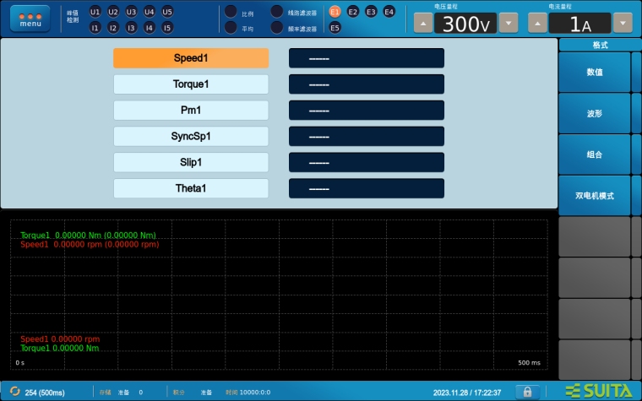Click the I3 peak detection indicator

coord(131,28)
